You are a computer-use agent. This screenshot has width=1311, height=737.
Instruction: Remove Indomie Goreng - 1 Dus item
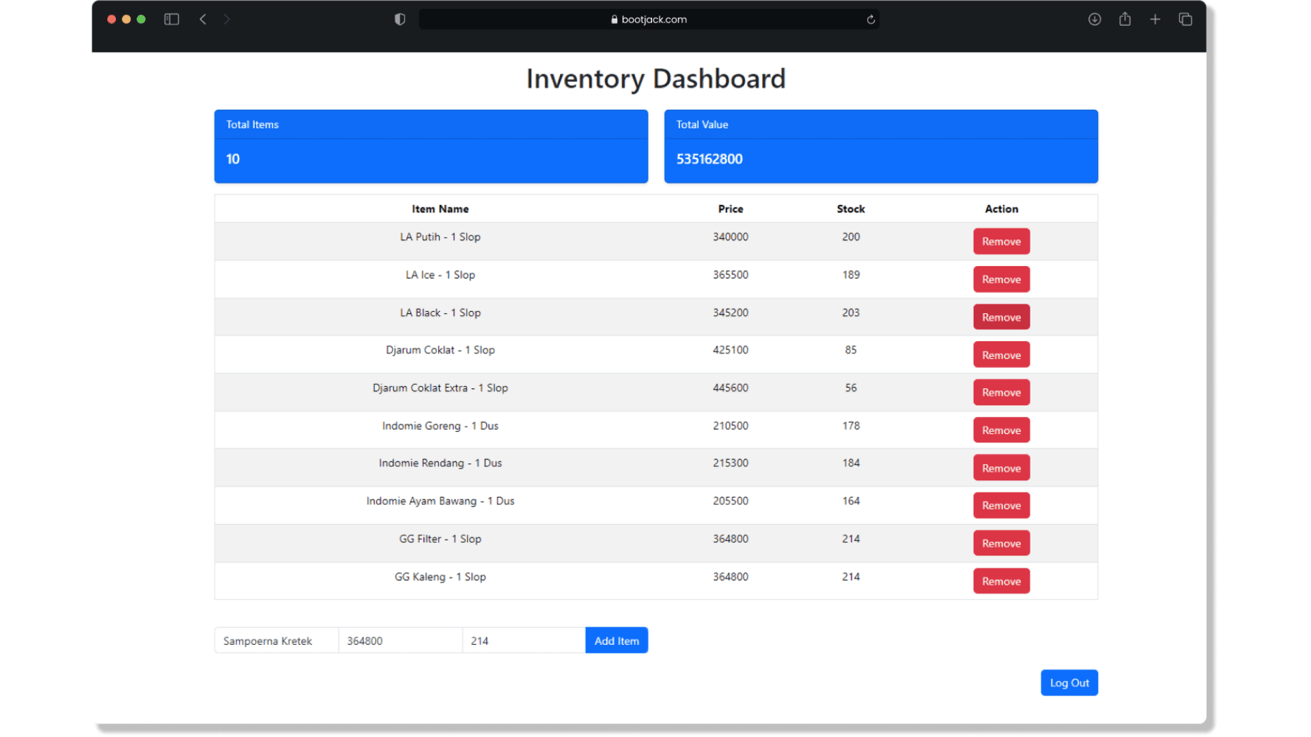click(x=1001, y=431)
